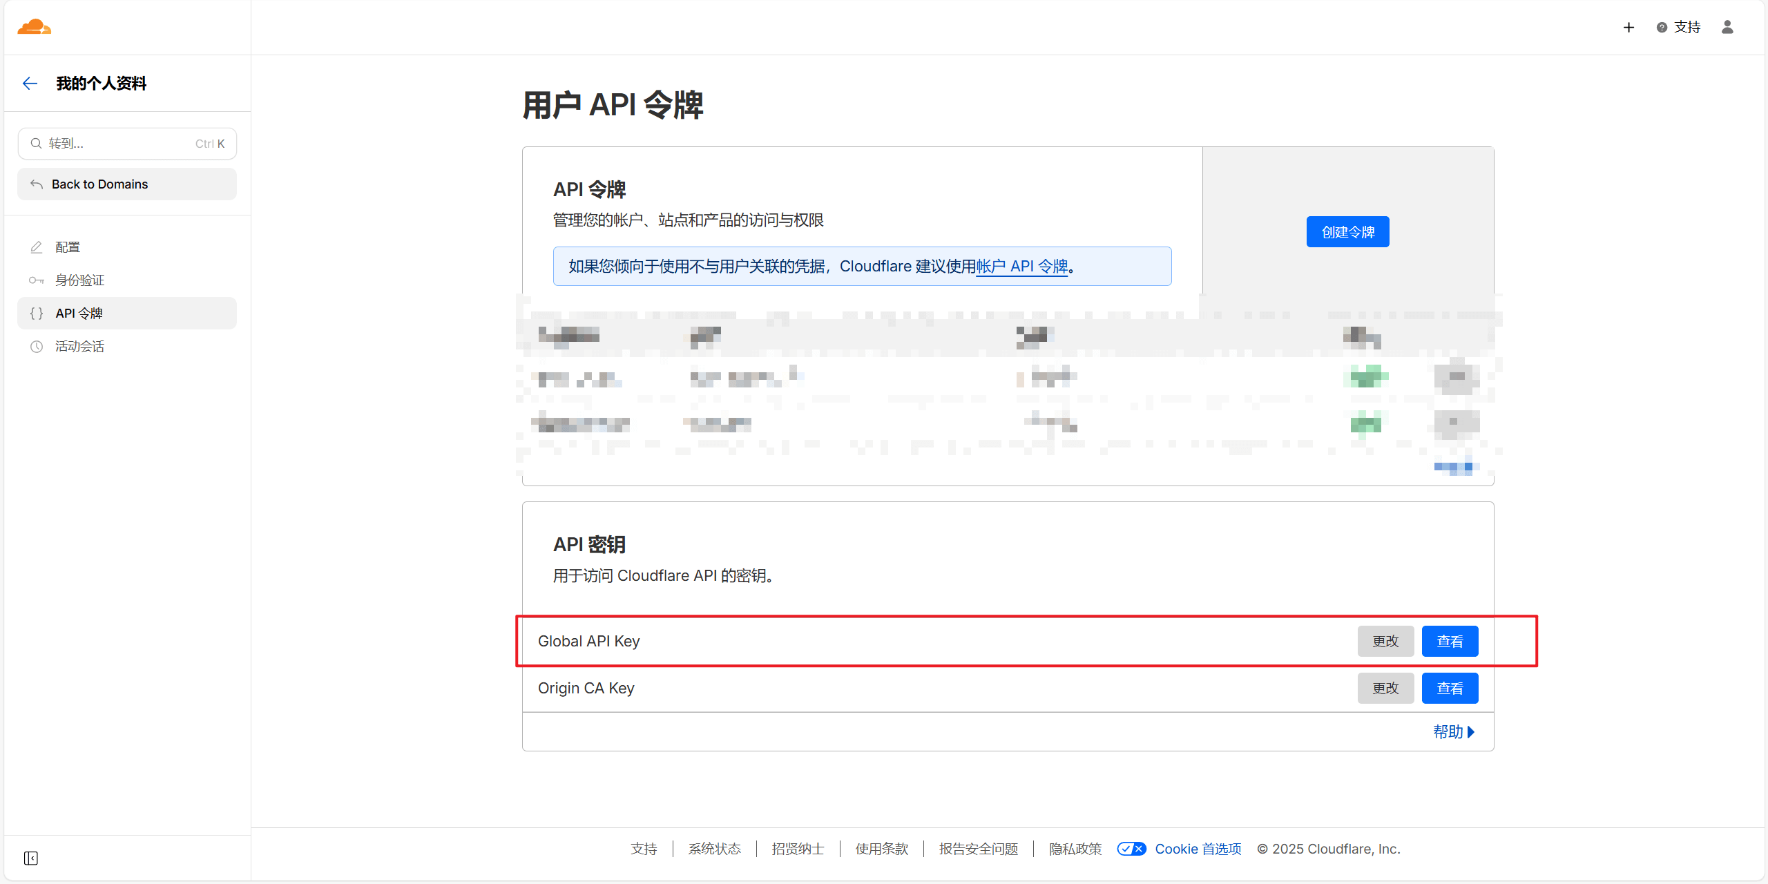Viewport: 1768px width, 884px height.
Task: View the Global API Key
Action: [1450, 642]
